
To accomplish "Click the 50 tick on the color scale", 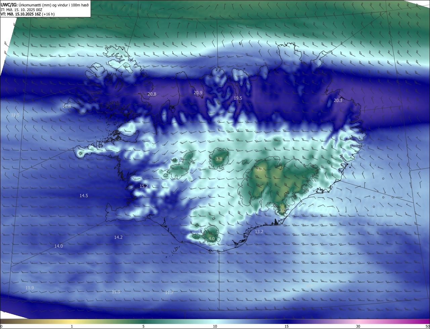I will (x=427, y=326).
